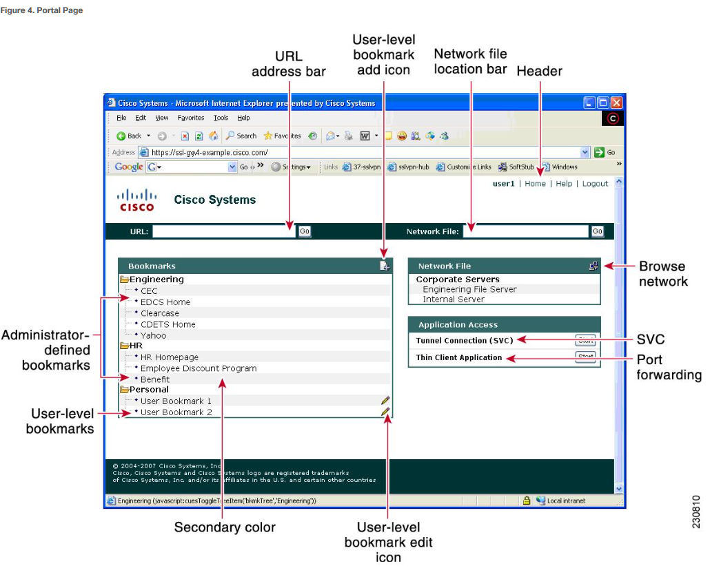Open the Tools menu

pyautogui.click(x=220, y=118)
